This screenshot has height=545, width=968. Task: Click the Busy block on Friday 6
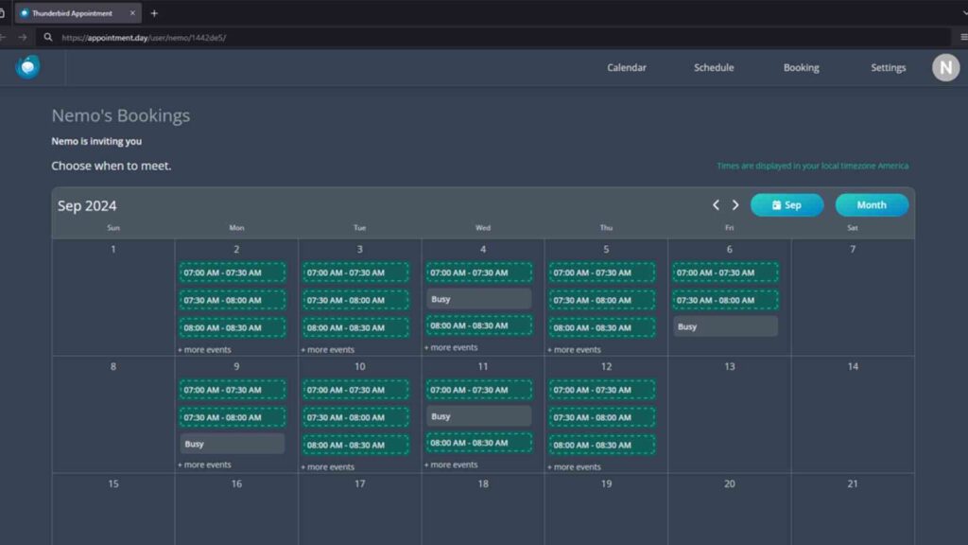click(725, 326)
